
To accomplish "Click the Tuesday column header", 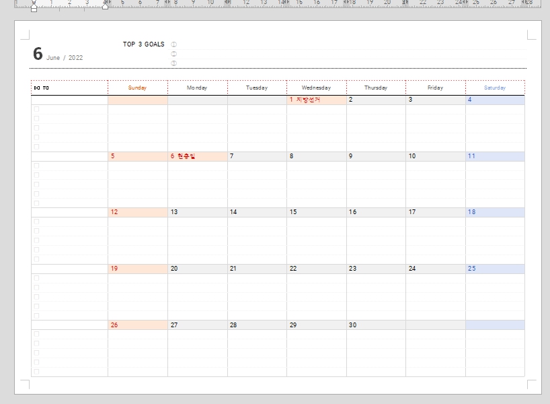I will pyautogui.click(x=257, y=88).
